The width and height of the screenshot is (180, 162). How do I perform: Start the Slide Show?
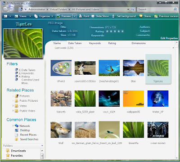(x=100, y=16)
